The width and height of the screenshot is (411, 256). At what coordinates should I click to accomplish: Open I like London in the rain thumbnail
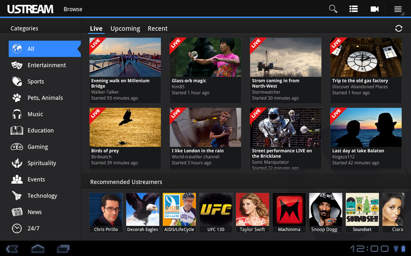click(x=205, y=127)
